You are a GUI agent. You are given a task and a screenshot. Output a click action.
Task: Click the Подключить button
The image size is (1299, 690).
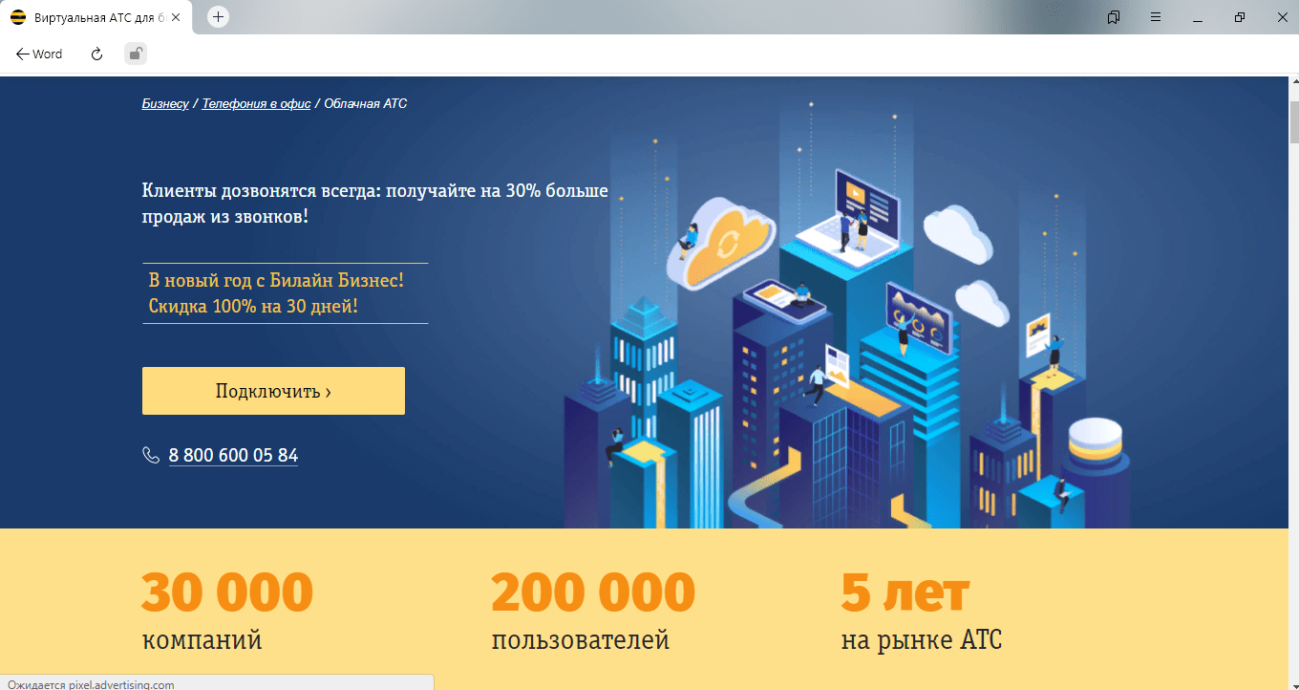pos(273,391)
